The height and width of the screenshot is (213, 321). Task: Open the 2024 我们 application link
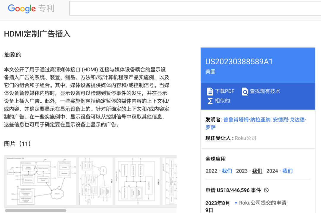287,171
